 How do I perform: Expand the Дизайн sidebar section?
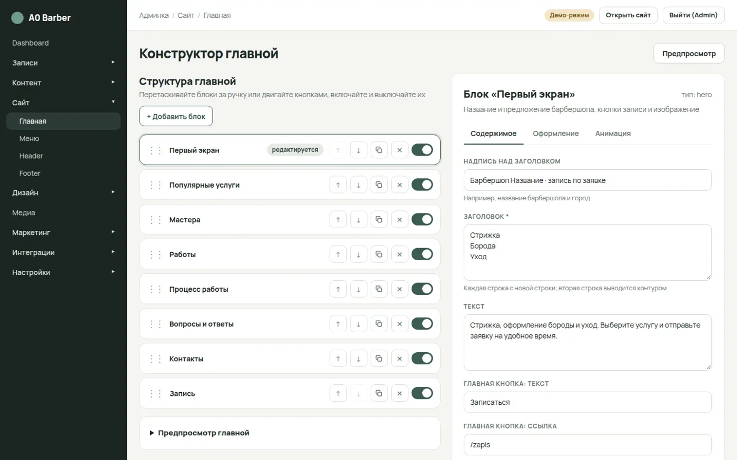[x=63, y=192]
